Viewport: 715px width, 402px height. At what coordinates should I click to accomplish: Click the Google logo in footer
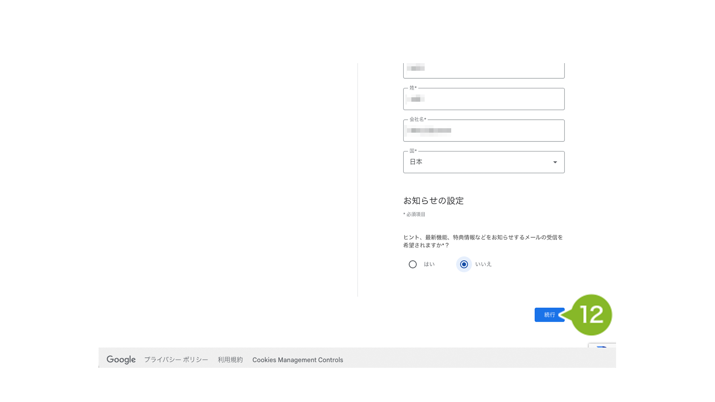(121, 360)
